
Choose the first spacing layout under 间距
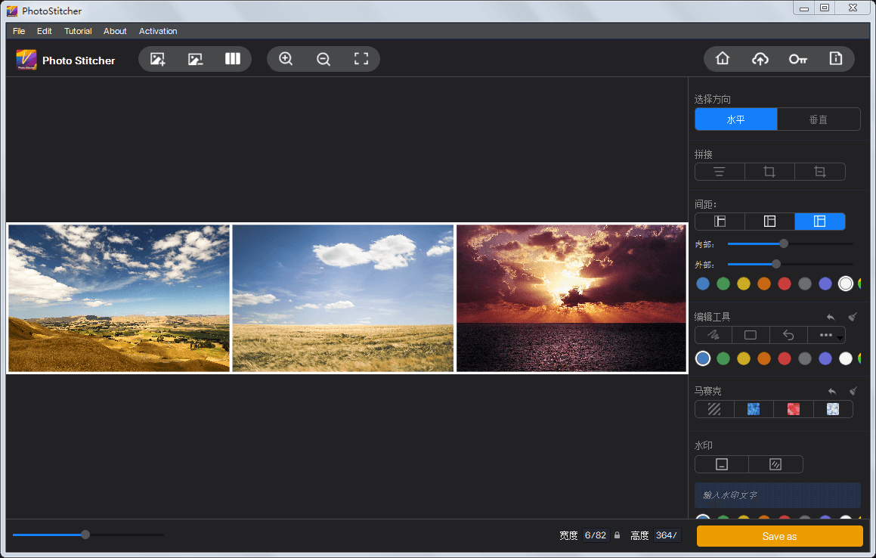pos(720,222)
